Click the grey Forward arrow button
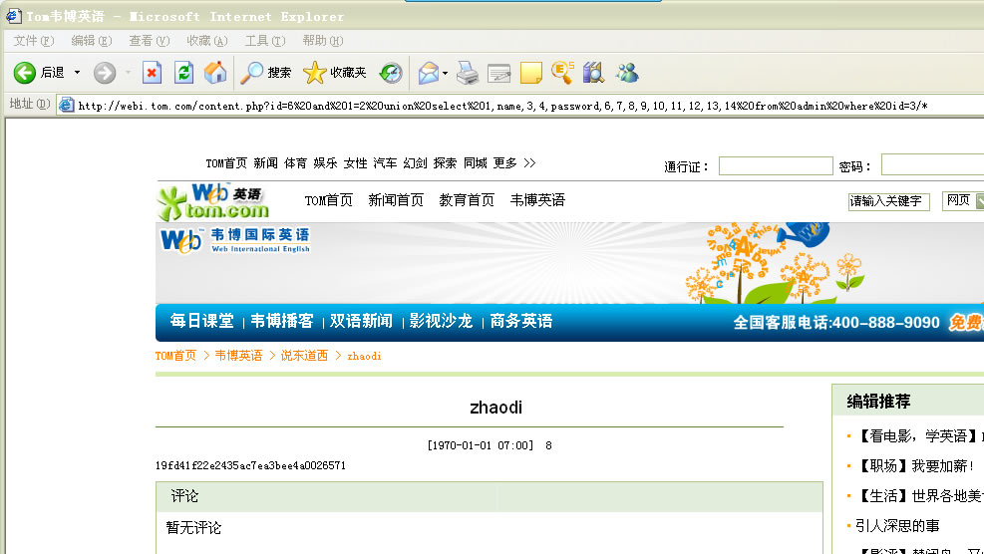The image size is (984, 554). [x=105, y=73]
